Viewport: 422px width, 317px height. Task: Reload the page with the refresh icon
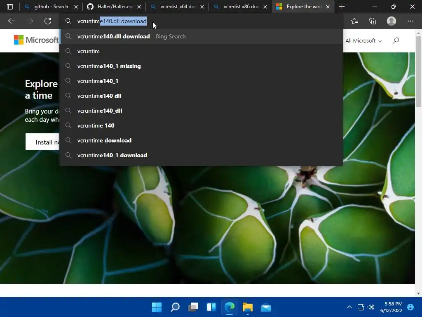(x=48, y=21)
